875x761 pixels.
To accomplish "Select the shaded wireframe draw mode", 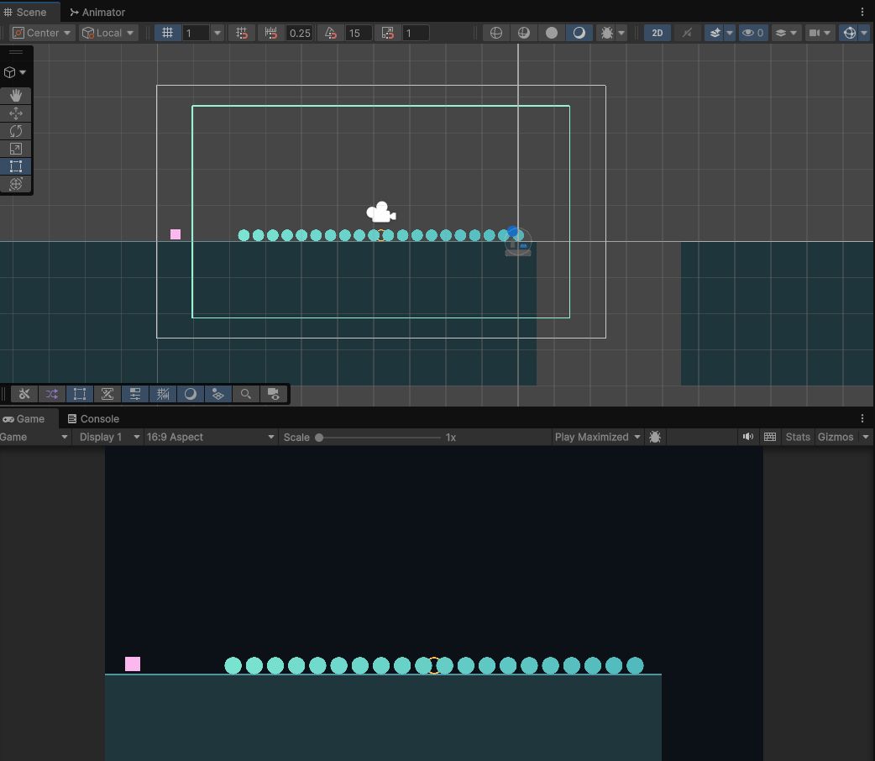I will [523, 33].
